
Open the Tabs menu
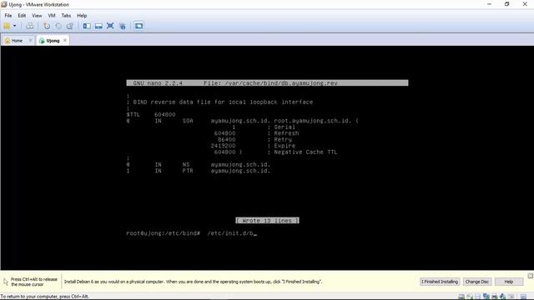[x=66, y=16]
